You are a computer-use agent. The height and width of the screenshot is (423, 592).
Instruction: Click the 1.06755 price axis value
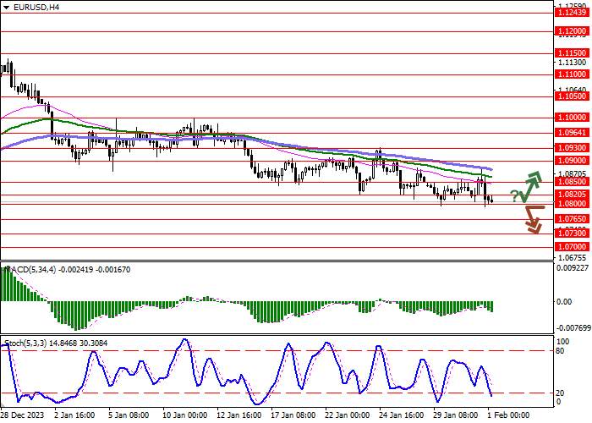click(x=572, y=258)
